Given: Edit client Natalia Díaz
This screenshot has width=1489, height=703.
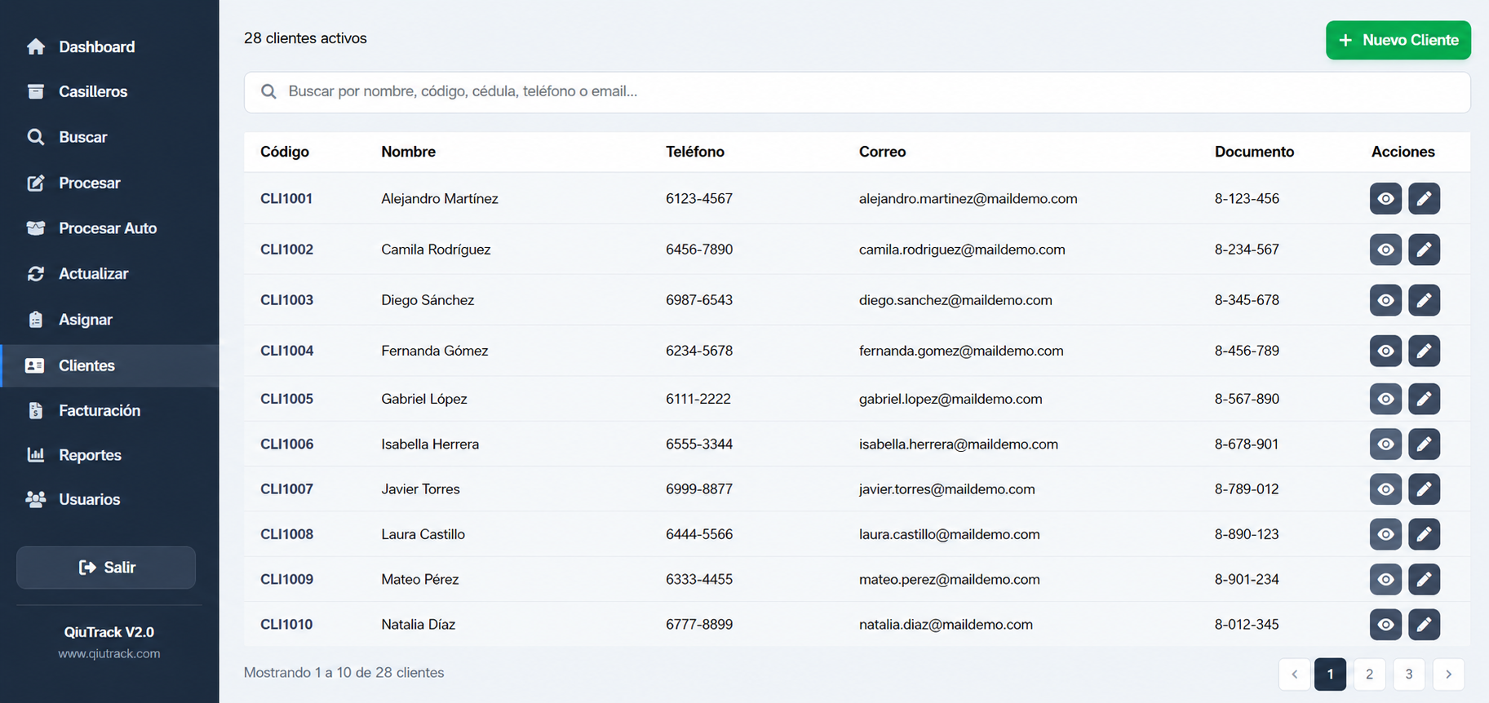Looking at the screenshot, I should pos(1424,624).
